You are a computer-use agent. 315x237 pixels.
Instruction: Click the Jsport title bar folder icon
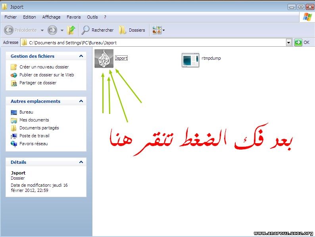tap(5, 7)
